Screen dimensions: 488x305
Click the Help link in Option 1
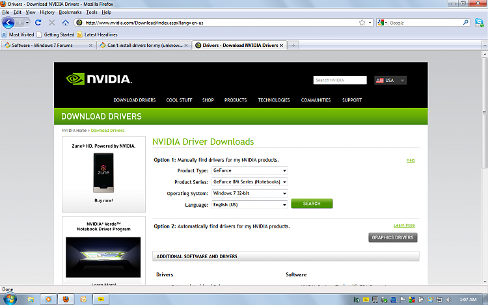(411, 161)
